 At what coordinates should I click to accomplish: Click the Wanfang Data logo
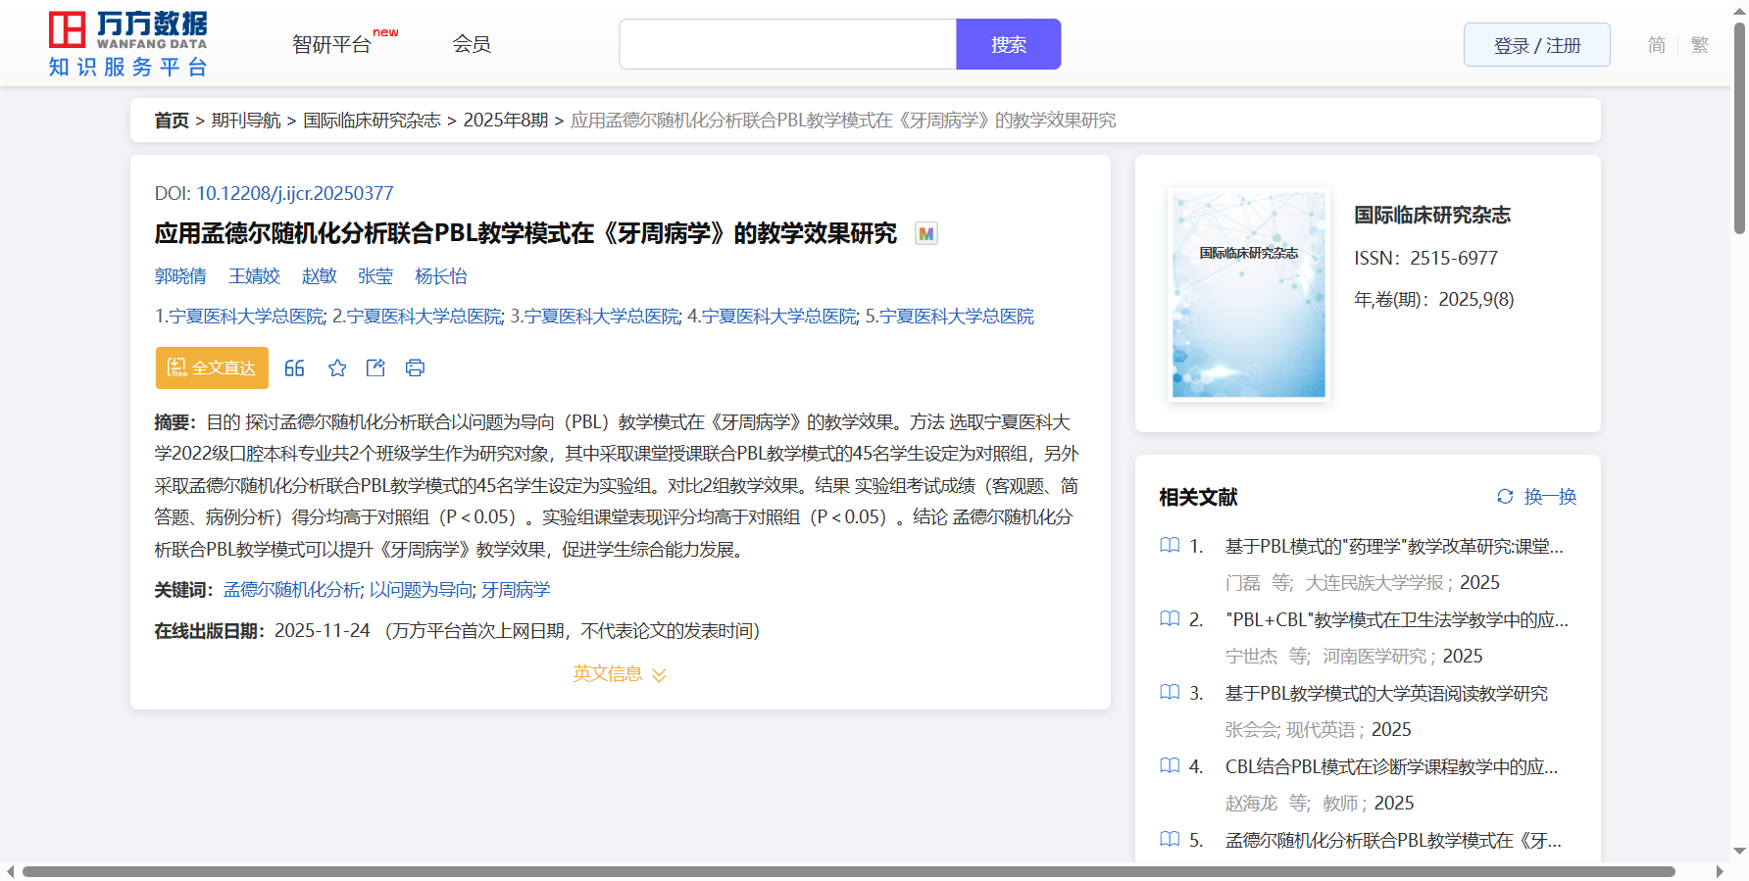(x=128, y=44)
